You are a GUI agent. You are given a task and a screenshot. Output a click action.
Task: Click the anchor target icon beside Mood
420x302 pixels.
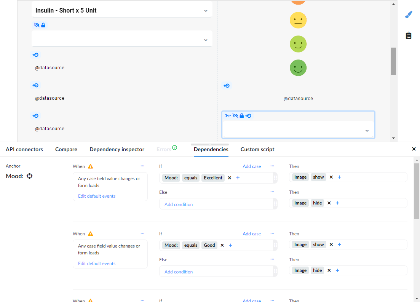29,176
